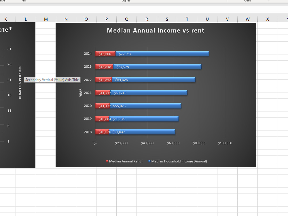288x216 pixels.
Task: Select the $72,067 income bar for 2024
Action: coord(162,54)
